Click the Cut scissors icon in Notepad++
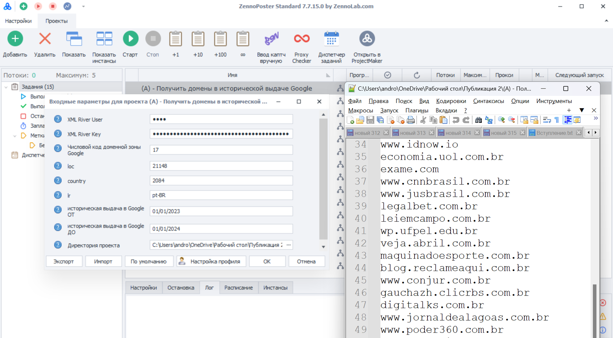 point(423,120)
